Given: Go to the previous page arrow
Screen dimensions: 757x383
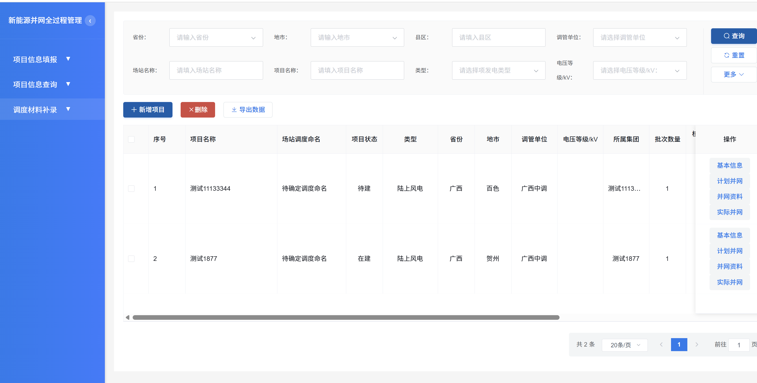Looking at the screenshot, I should (x=661, y=344).
